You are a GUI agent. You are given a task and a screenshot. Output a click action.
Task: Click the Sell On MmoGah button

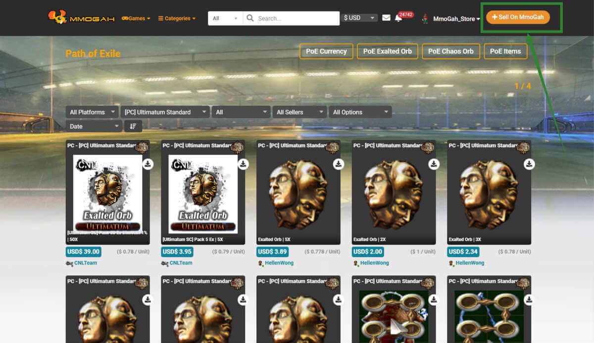coord(518,17)
